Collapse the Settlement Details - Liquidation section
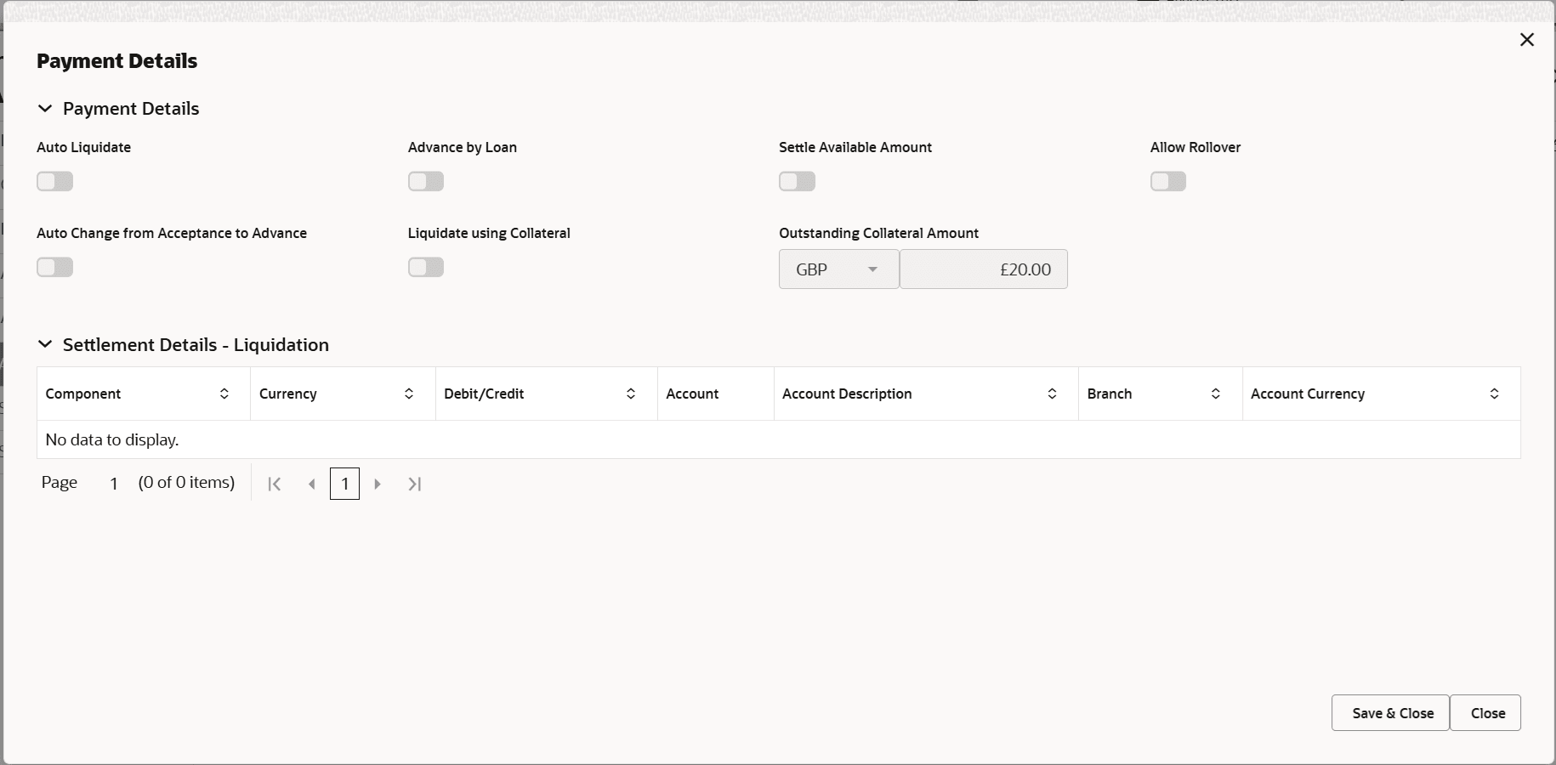The height and width of the screenshot is (765, 1556). 45,345
